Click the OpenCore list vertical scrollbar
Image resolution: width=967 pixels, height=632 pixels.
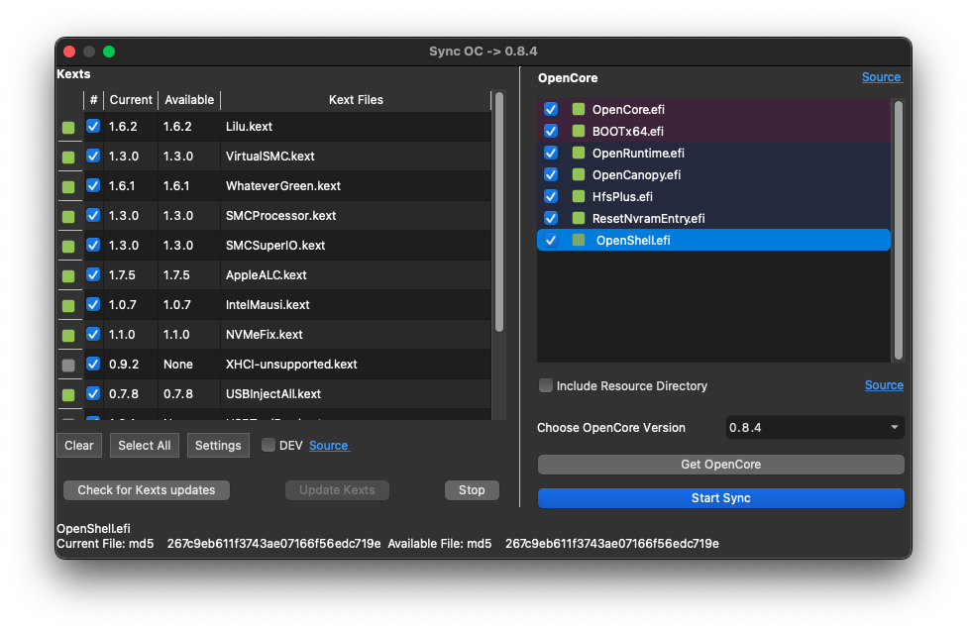[x=898, y=230]
